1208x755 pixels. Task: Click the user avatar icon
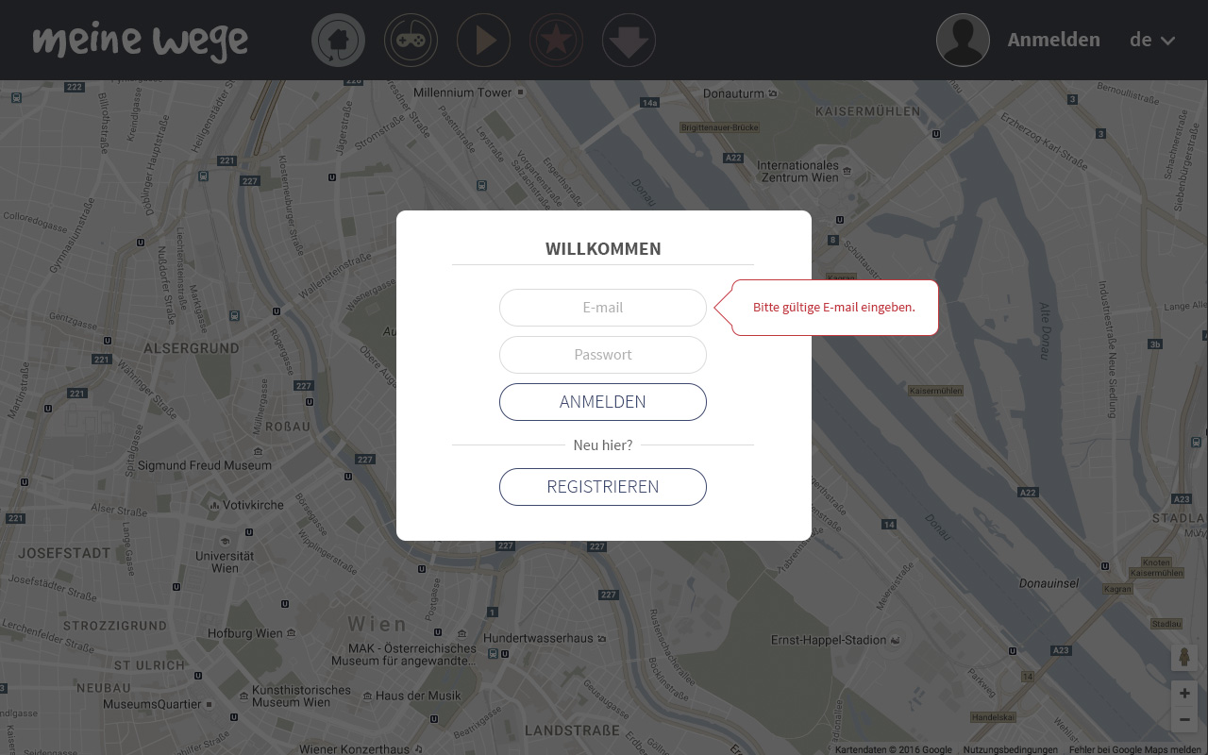[x=963, y=40]
